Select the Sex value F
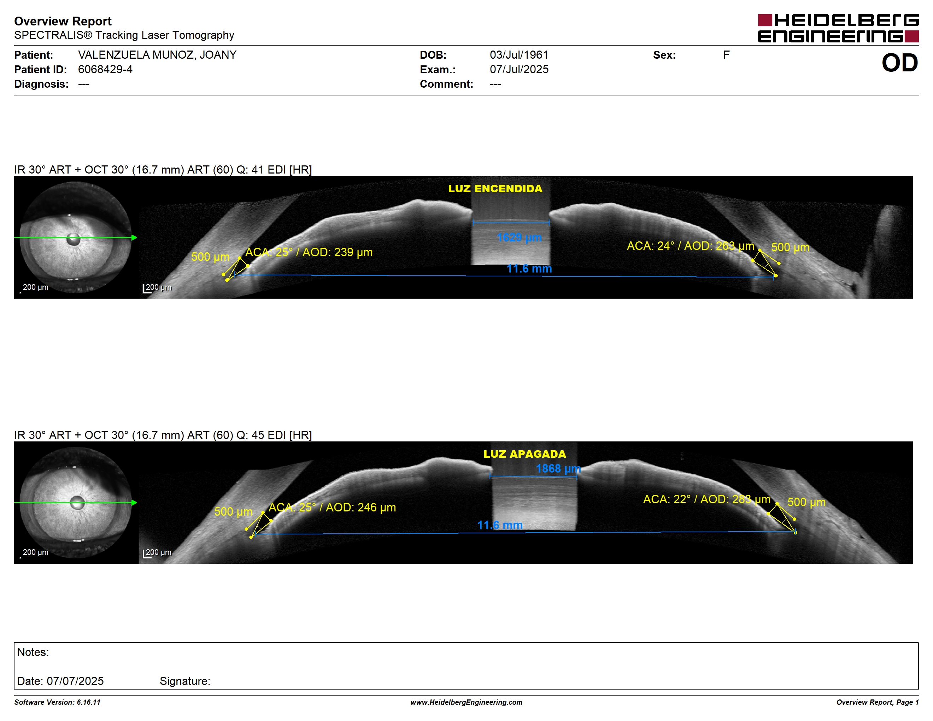This screenshot has width=933, height=721. [x=726, y=55]
